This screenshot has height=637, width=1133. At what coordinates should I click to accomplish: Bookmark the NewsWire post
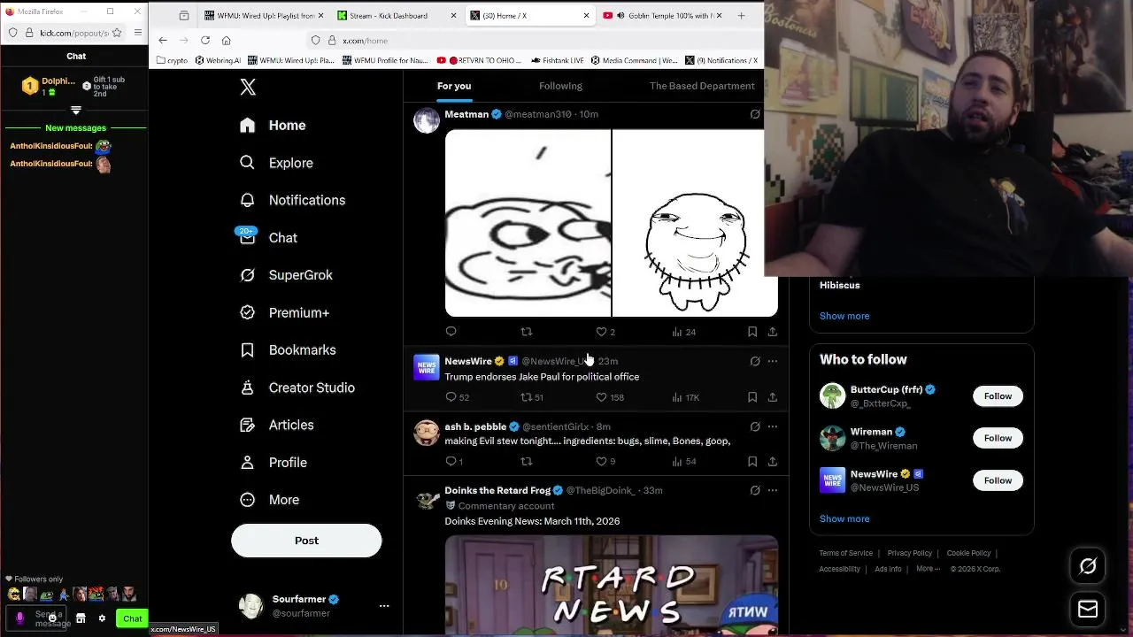[x=752, y=397]
